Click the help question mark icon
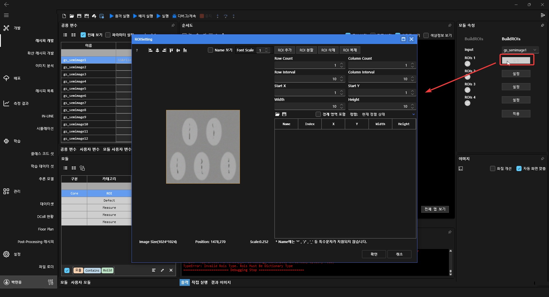 click(137, 50)
